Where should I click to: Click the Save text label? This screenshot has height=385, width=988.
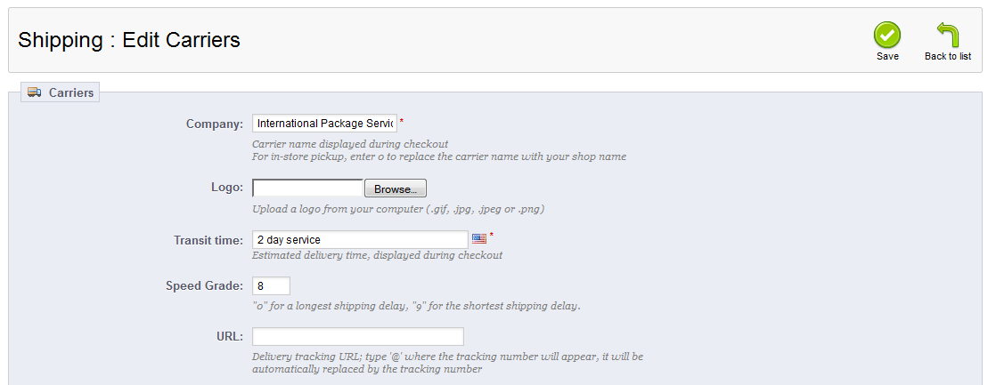click(887, 56)
